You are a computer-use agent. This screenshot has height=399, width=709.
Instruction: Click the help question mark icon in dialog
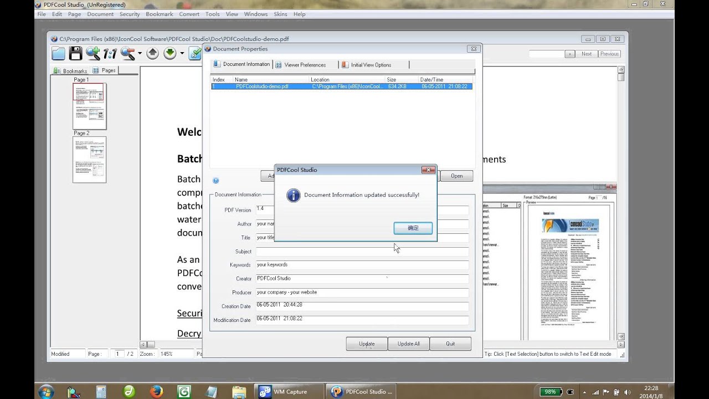215,181
